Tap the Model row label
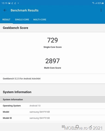The width and height of the screenshot is (105, 131). pyautogui.click(x=6, y=112)
